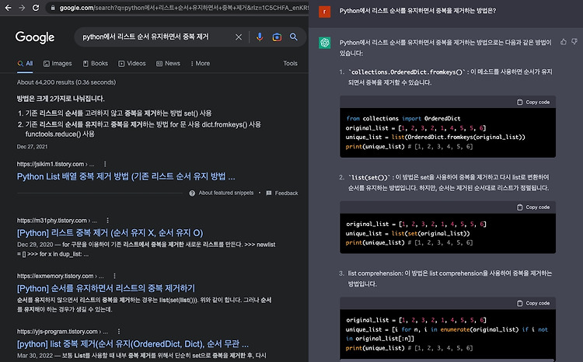Switch to the Videos tab
The height and width of the screenshot is (362, 583).
132,64
